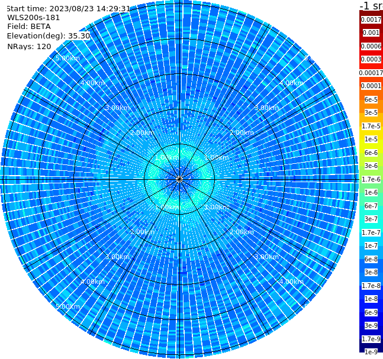Select the 1e-6 colorbar tick label

(x=371, y=192)
